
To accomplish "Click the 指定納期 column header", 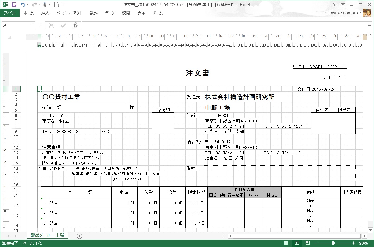I will pos(197,192).
